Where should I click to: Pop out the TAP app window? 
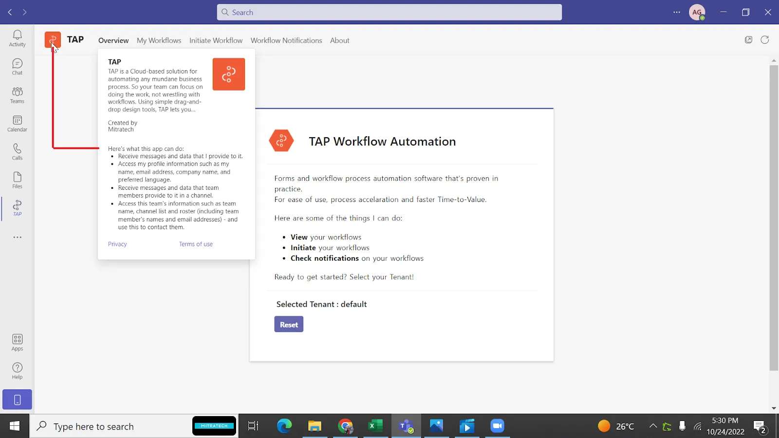tap(748, 40)
